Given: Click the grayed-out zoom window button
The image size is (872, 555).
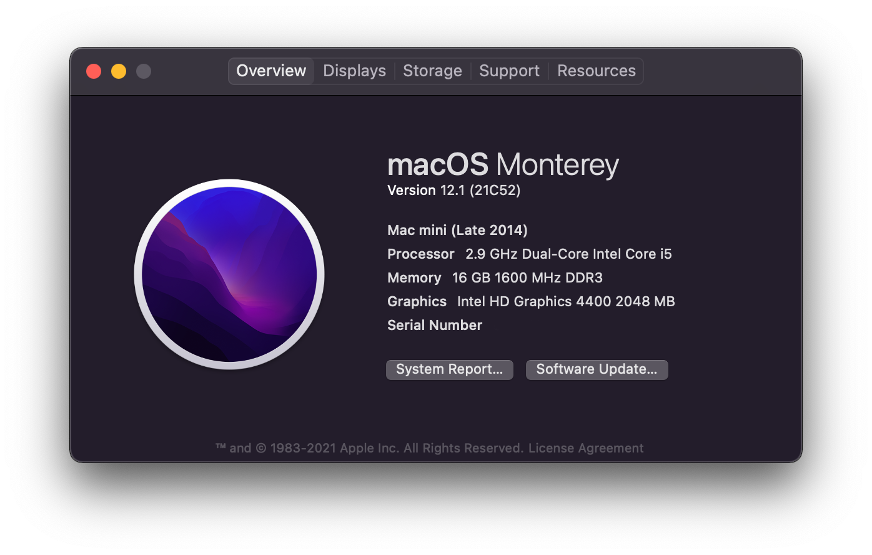Looking at the screenshot, I should (x=144, y=71).
